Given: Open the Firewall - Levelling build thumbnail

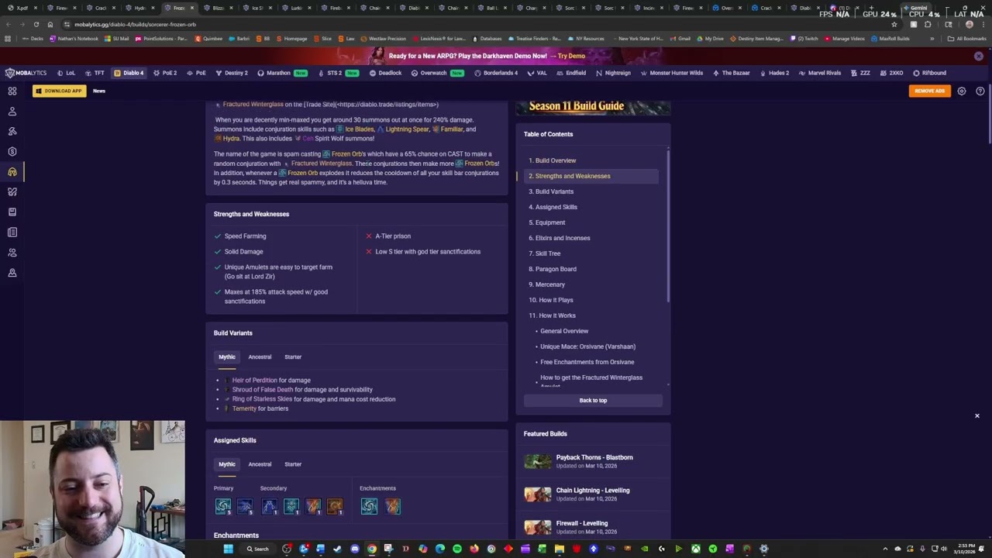Looking at the screenshot, I should tap(538, 527).
